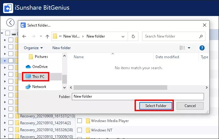Change view layout icon

coord(182,48)
